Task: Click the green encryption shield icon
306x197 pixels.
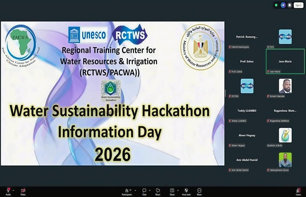Action: 276,5
